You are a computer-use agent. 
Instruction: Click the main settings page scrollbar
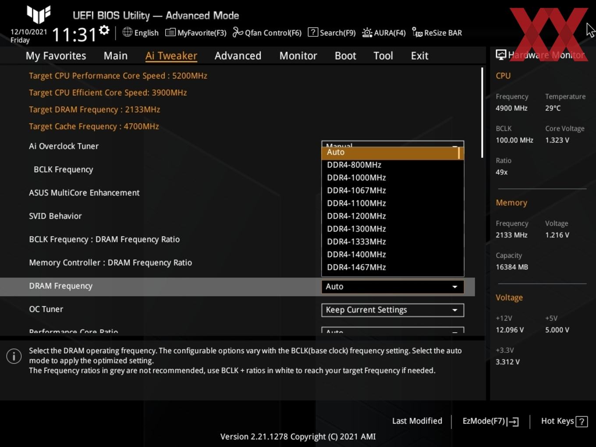pyautogui.click(x=482, y=113)
